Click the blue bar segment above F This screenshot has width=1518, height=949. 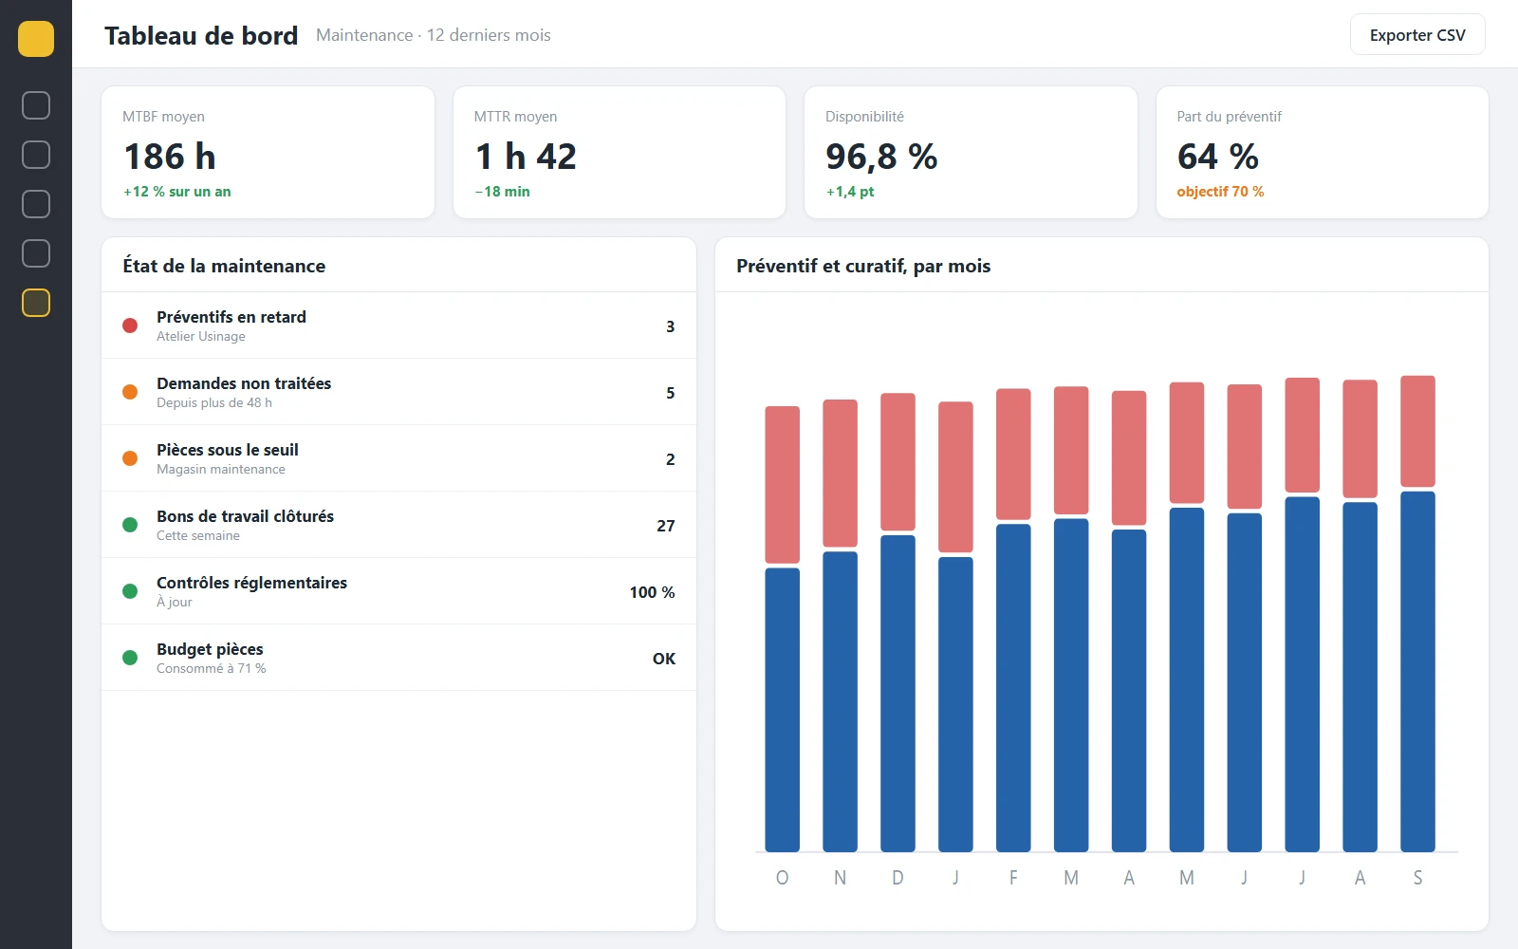coord(1013,688)
